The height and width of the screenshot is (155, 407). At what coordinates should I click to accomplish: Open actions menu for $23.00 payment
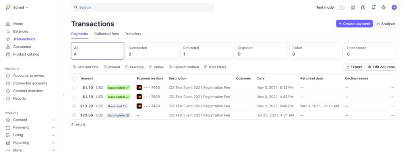[392, 115]
